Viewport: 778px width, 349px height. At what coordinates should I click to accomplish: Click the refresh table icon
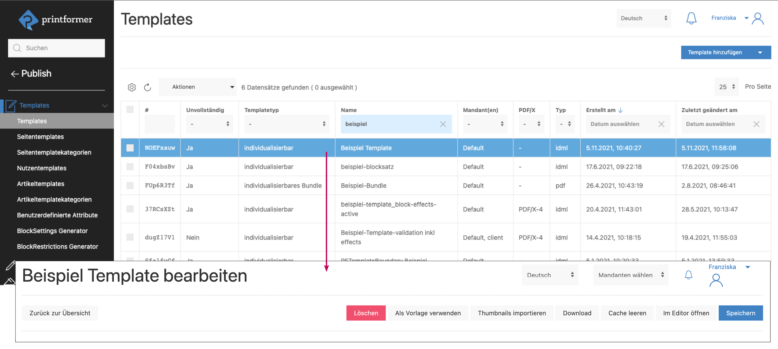tap(148, 87)
